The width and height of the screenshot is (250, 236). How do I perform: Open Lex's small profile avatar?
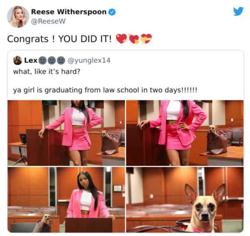point(17,60)
